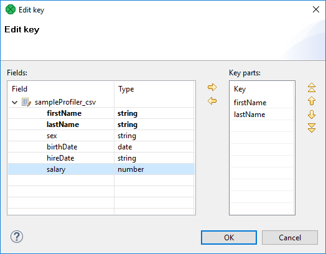Move selected key down one position
Image resolution: width=326 pixels, height=254 pixels.
312,115
